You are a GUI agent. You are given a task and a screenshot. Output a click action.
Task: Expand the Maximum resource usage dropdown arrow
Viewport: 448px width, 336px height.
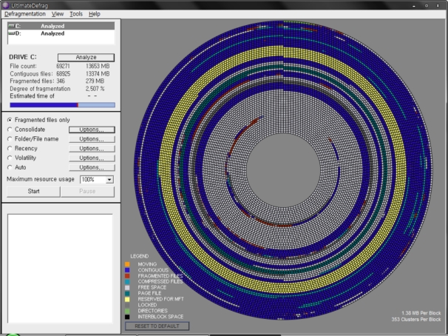pyautogui.click(x=109, y=180)
